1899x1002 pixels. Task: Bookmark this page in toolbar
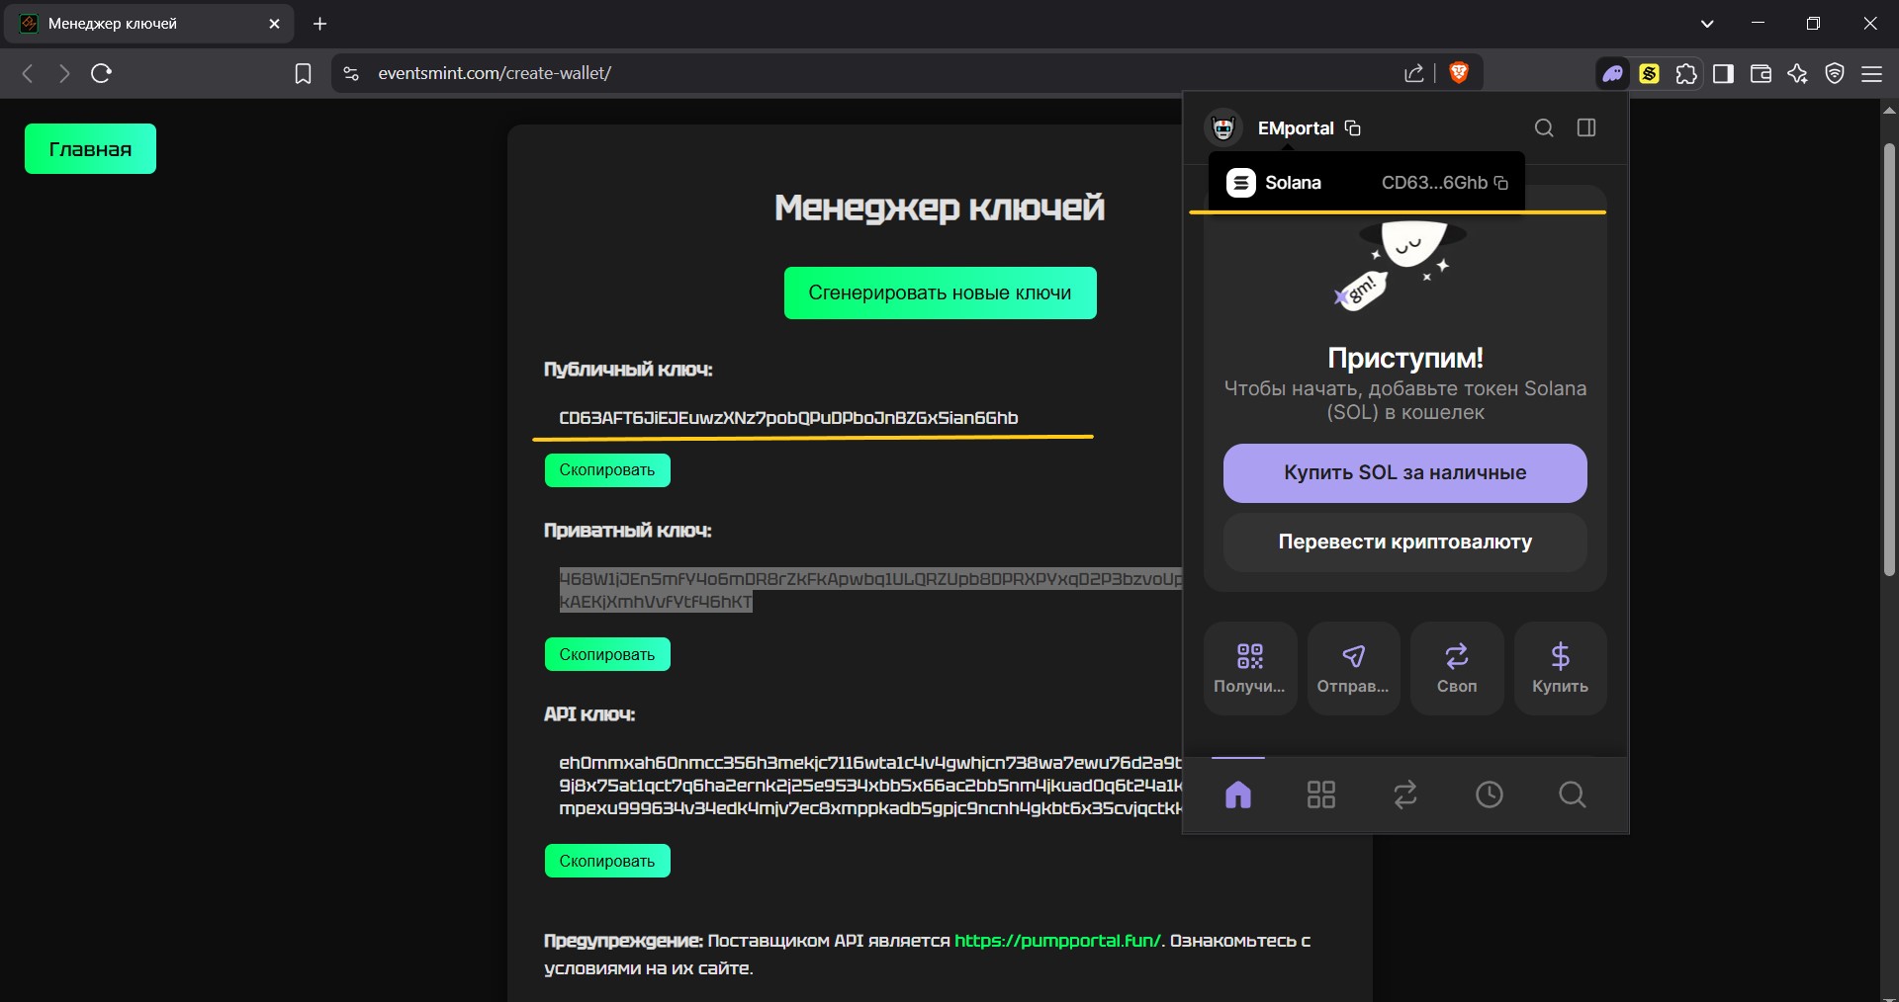pos(304,74)
